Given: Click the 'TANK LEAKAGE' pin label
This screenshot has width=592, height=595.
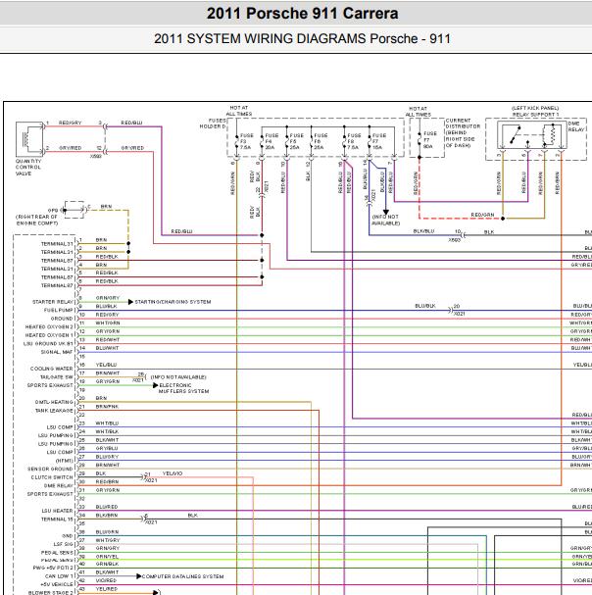Looking at the screenshot, I should click(54, 411).
